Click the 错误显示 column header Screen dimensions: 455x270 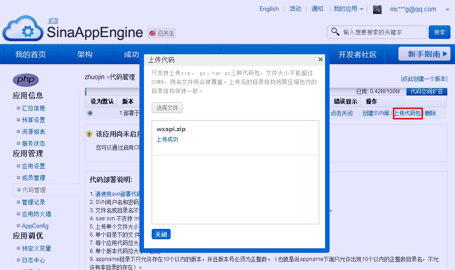point(345,101)
